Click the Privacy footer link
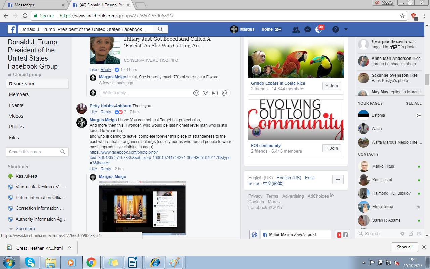Screen dimensions: 430x269 255,196
